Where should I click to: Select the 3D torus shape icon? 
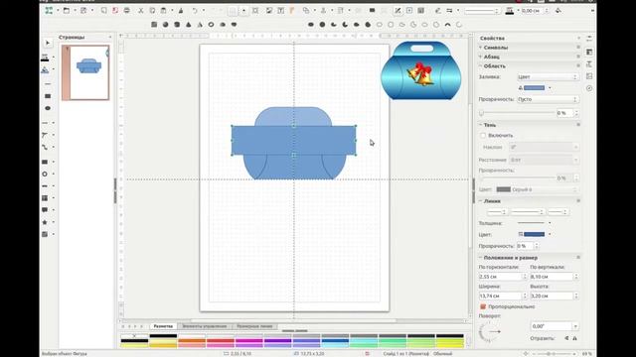pos(211,25)
